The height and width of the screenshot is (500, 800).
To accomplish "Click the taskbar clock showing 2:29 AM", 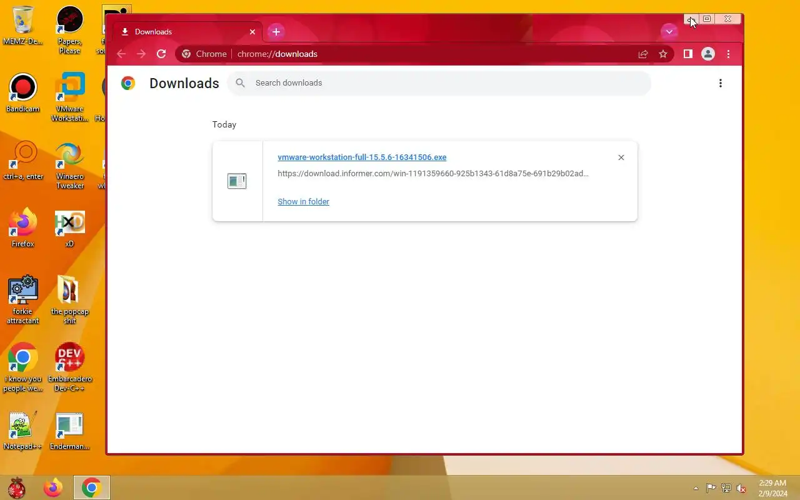I will (x=772, y=488).
